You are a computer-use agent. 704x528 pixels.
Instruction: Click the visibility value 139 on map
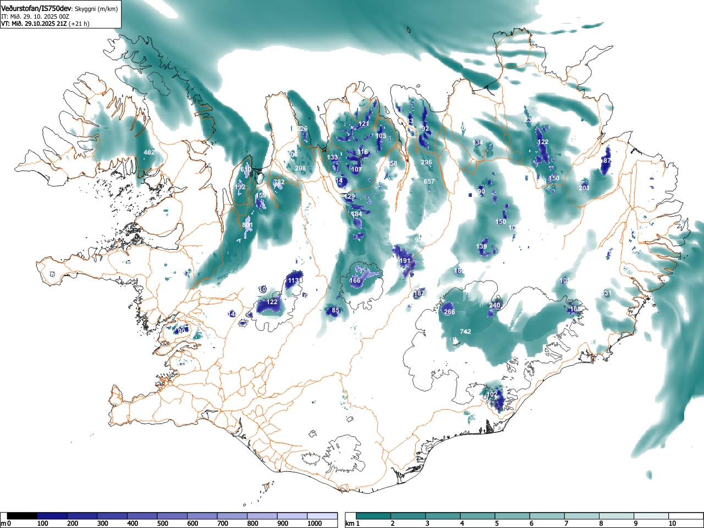tap(481, 246)
